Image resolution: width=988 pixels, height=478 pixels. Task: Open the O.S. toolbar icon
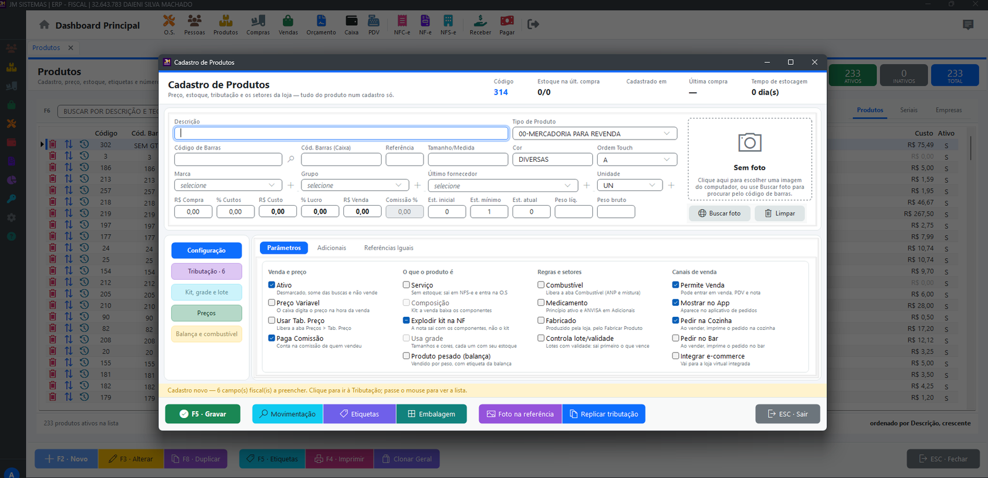(x=169, y=25)
